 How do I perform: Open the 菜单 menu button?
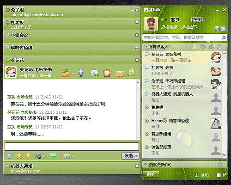[x=151, y=174]
